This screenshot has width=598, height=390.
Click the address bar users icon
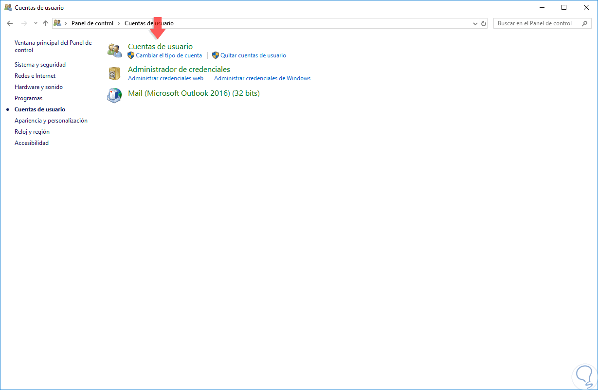tap(57, 23)
